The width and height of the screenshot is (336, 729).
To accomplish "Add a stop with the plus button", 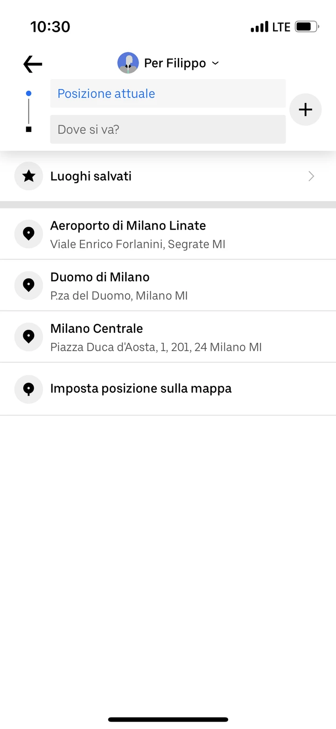I will point(305,110).
